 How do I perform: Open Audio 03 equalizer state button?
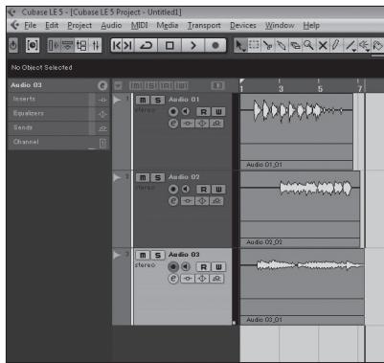click(202, 279)
